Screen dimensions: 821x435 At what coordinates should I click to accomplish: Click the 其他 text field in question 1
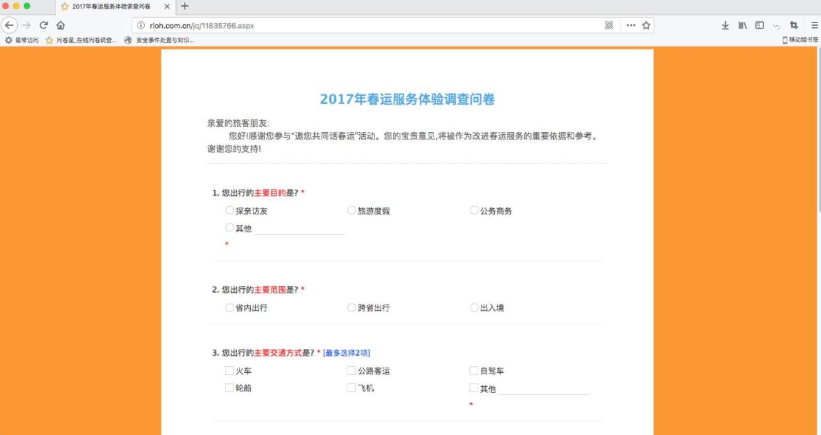pyautogui.click(x=300, y=229)
